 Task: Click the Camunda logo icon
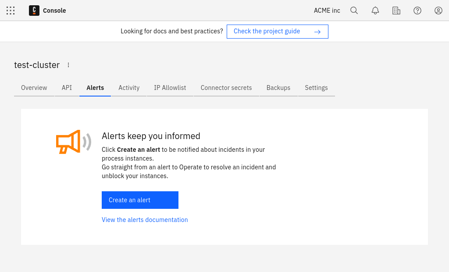tap(34, 11)
